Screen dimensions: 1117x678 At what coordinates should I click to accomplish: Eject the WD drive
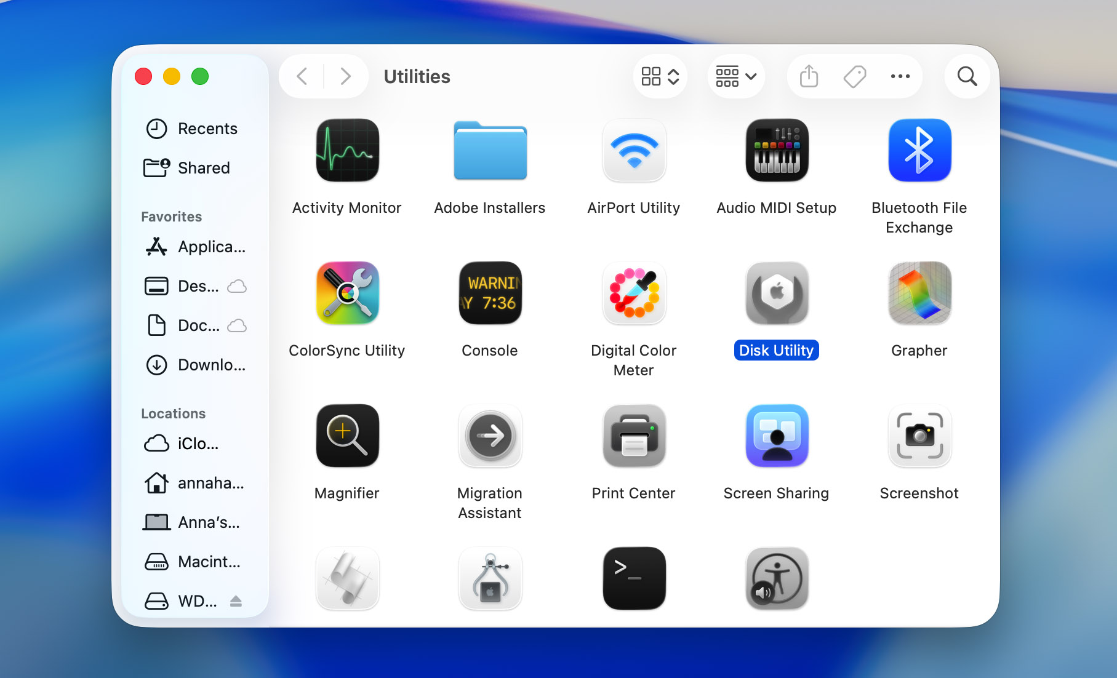click(236, 601)
